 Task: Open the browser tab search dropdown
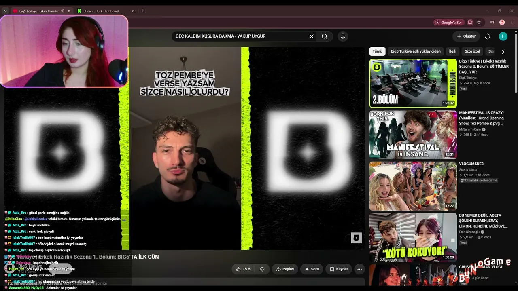tap(5, 11)
